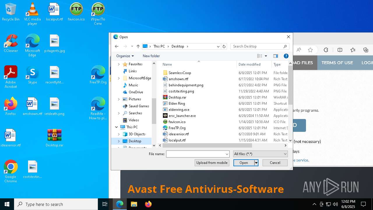Open Organize dropdown menu
The height and width of the screenshot is (210, 373).
point(125,56)
